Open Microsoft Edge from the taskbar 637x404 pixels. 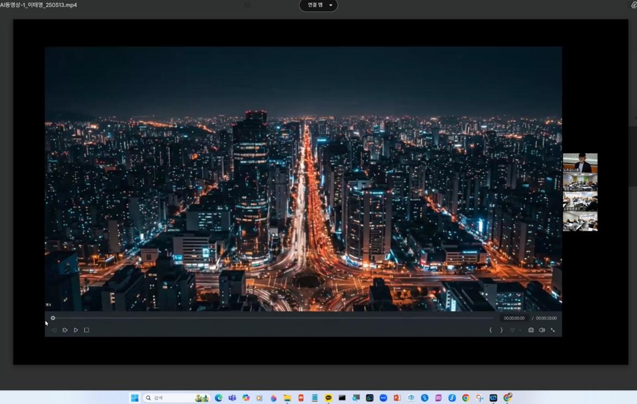[218, 398]
